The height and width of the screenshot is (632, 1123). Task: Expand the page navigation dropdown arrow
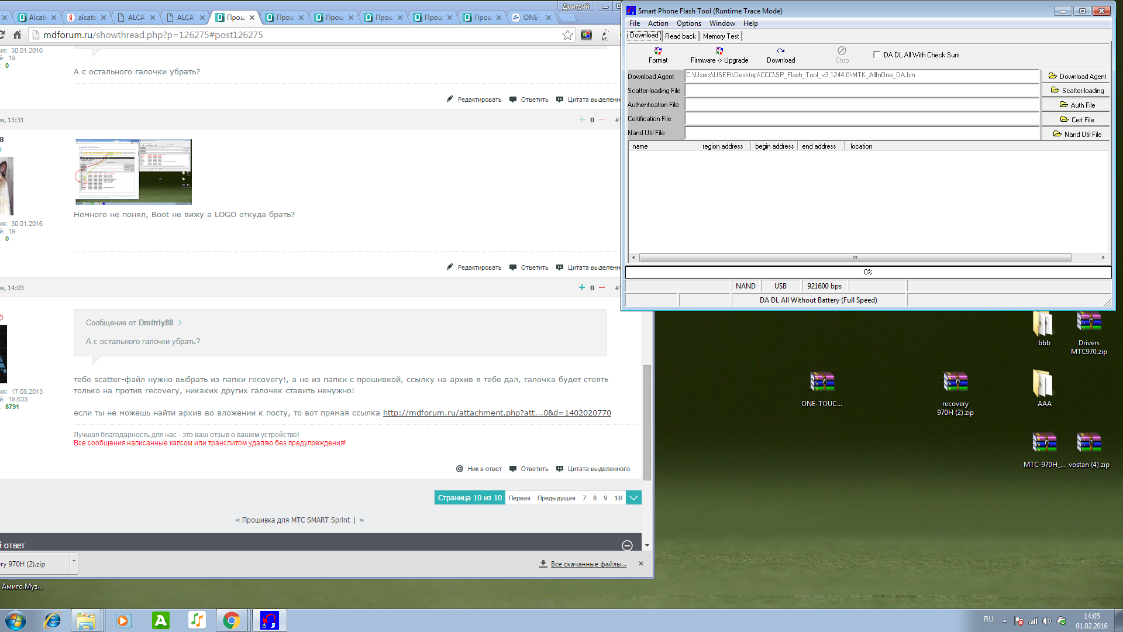(633, 498)
